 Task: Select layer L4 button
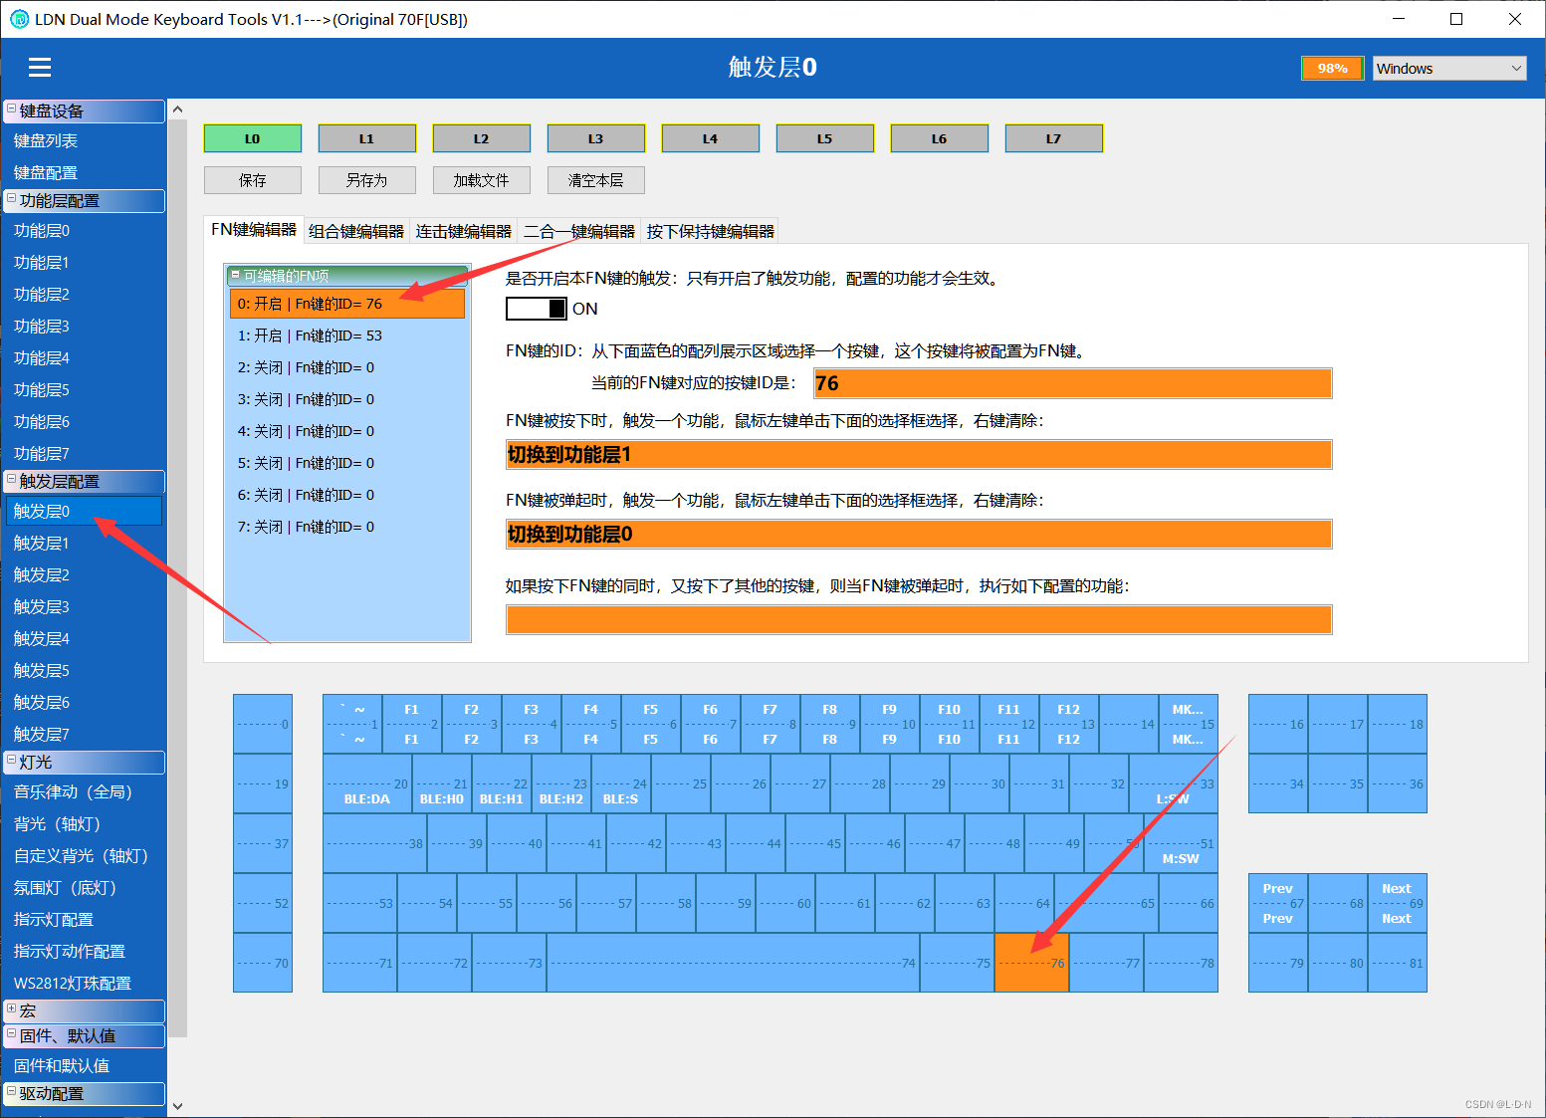(x=711, y=138)
